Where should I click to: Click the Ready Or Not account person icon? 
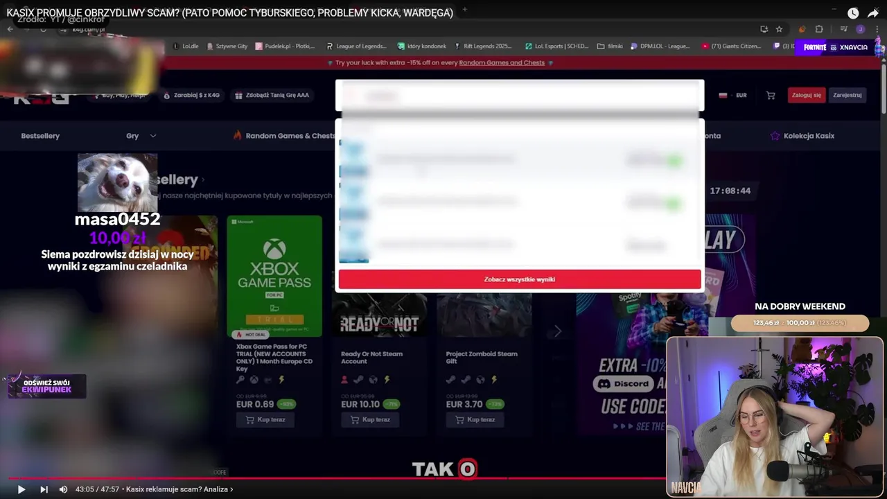(344, 380)
